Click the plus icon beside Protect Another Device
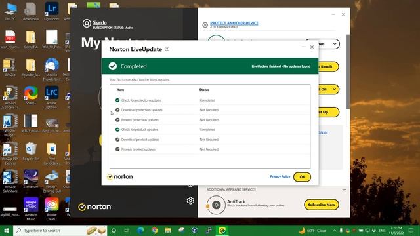The height and width of the screenshot is (236, 420). click(205, 25)
